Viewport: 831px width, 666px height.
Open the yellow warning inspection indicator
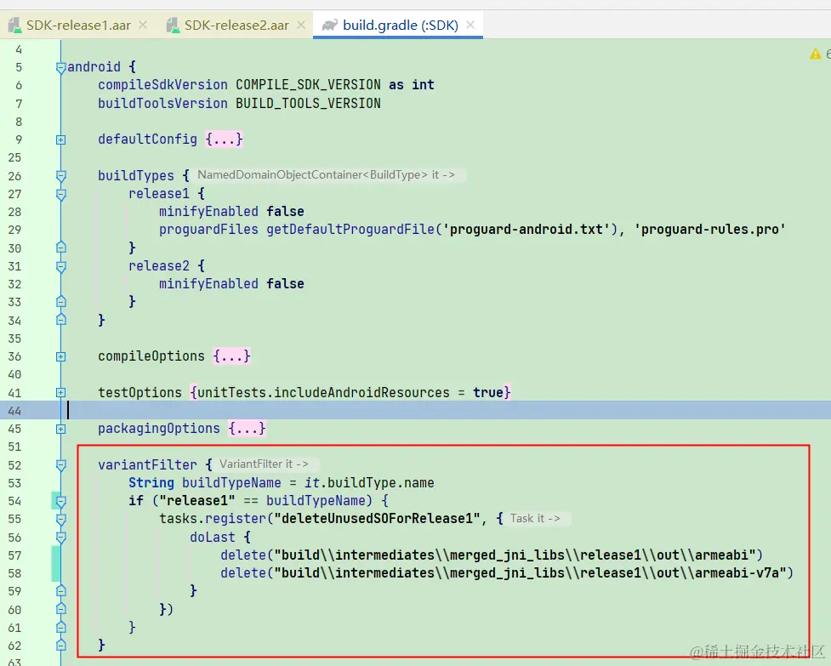tap(815, 54)
